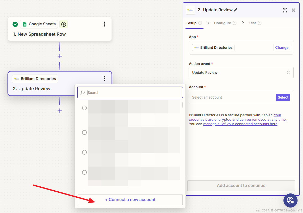Click the Brilliant Directories logo in step 2 card
Viewport: 303px width, 213px height.
17,79
